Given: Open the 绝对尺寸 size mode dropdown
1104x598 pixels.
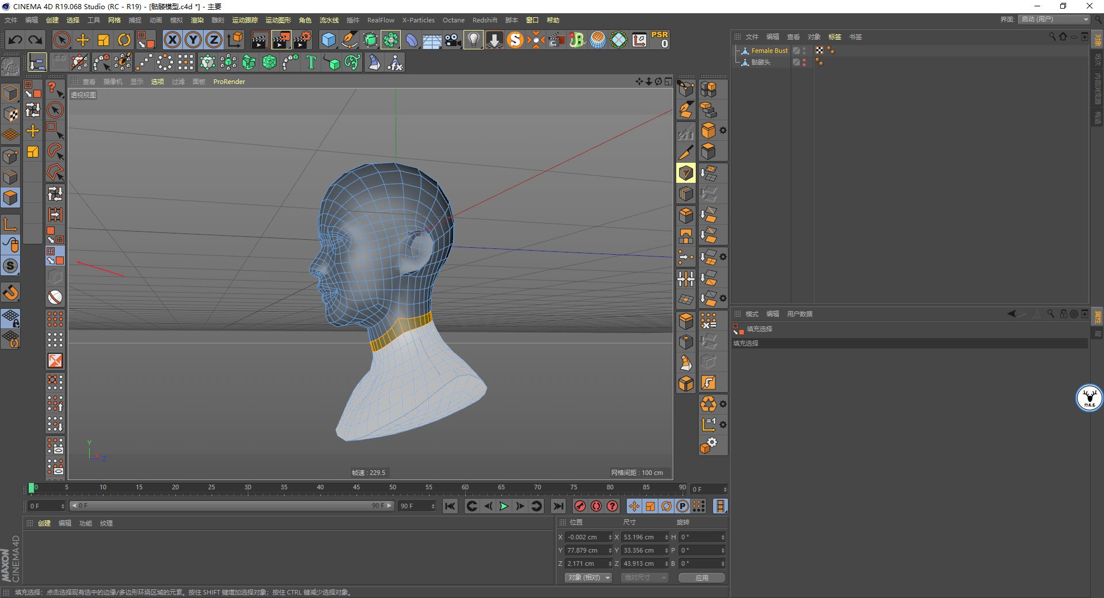Looking at the screenshot, I should [644, 577].
